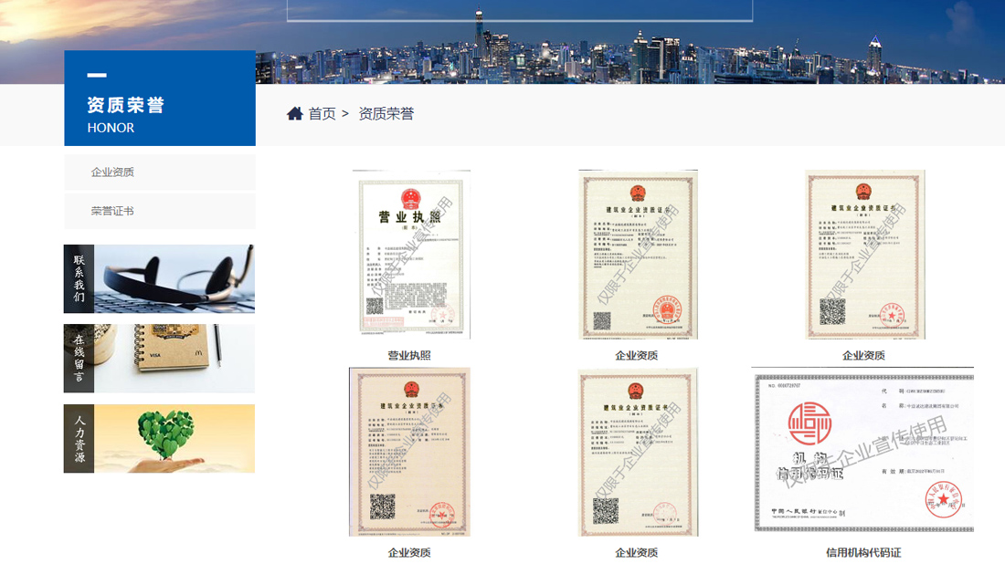The image size is (1005, 564).
Task: Click 企业资质 caption under top-right certificate
Action: point(863,355)
